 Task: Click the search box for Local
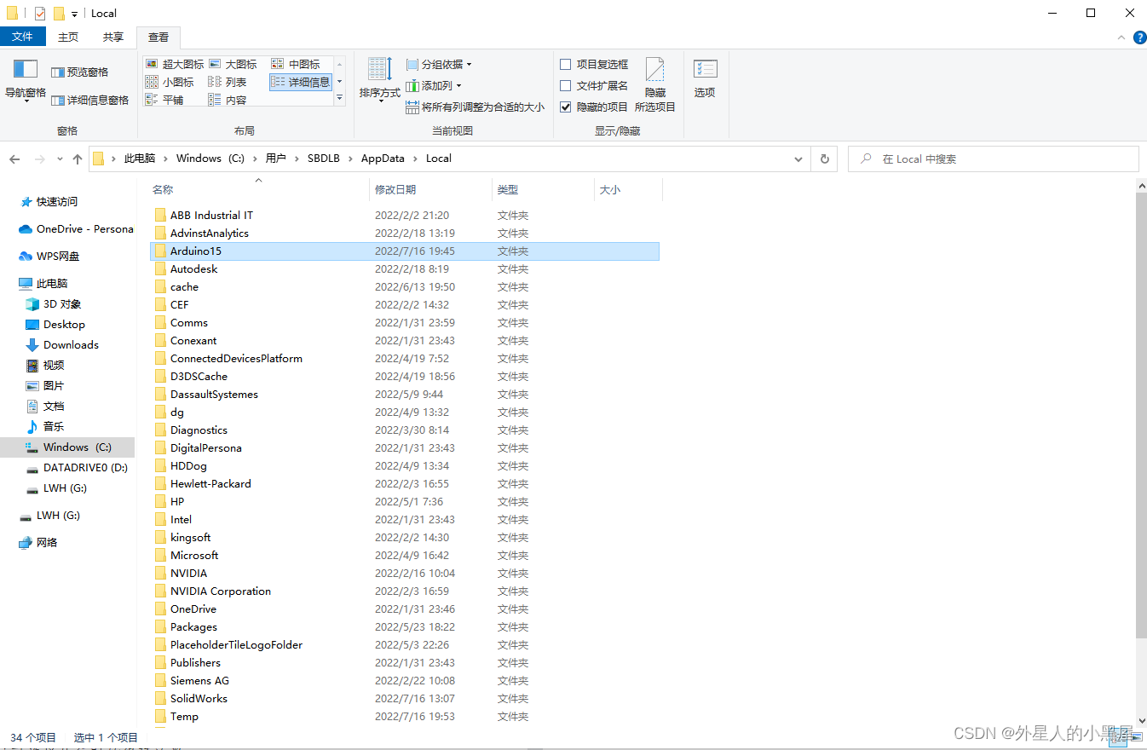[x=993, y=159]
